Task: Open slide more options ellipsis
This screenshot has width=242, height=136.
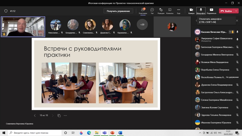Action: click(x=65, y=116)
